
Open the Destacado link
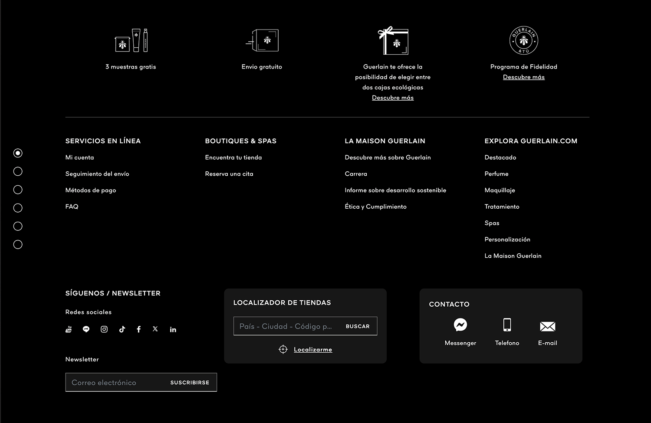click(500, 157)
